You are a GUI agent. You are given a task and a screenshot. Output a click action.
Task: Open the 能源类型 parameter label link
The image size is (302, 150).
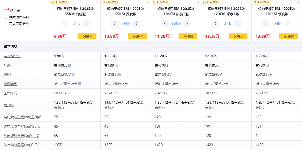[10, 84]
